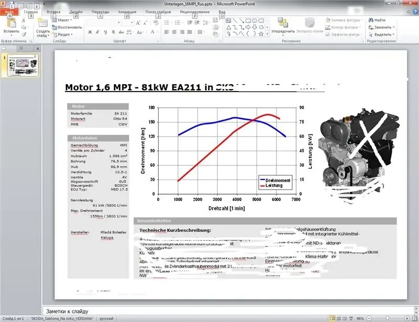This screenshot has width=419, height=322.
Task: Open the Layout (Макет) dropdown
Action: [x=62, y=20]
